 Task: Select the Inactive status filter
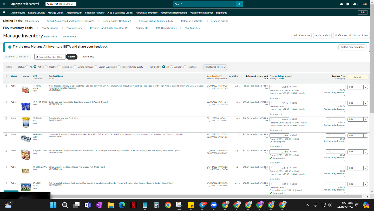click(x=46, y=67)
